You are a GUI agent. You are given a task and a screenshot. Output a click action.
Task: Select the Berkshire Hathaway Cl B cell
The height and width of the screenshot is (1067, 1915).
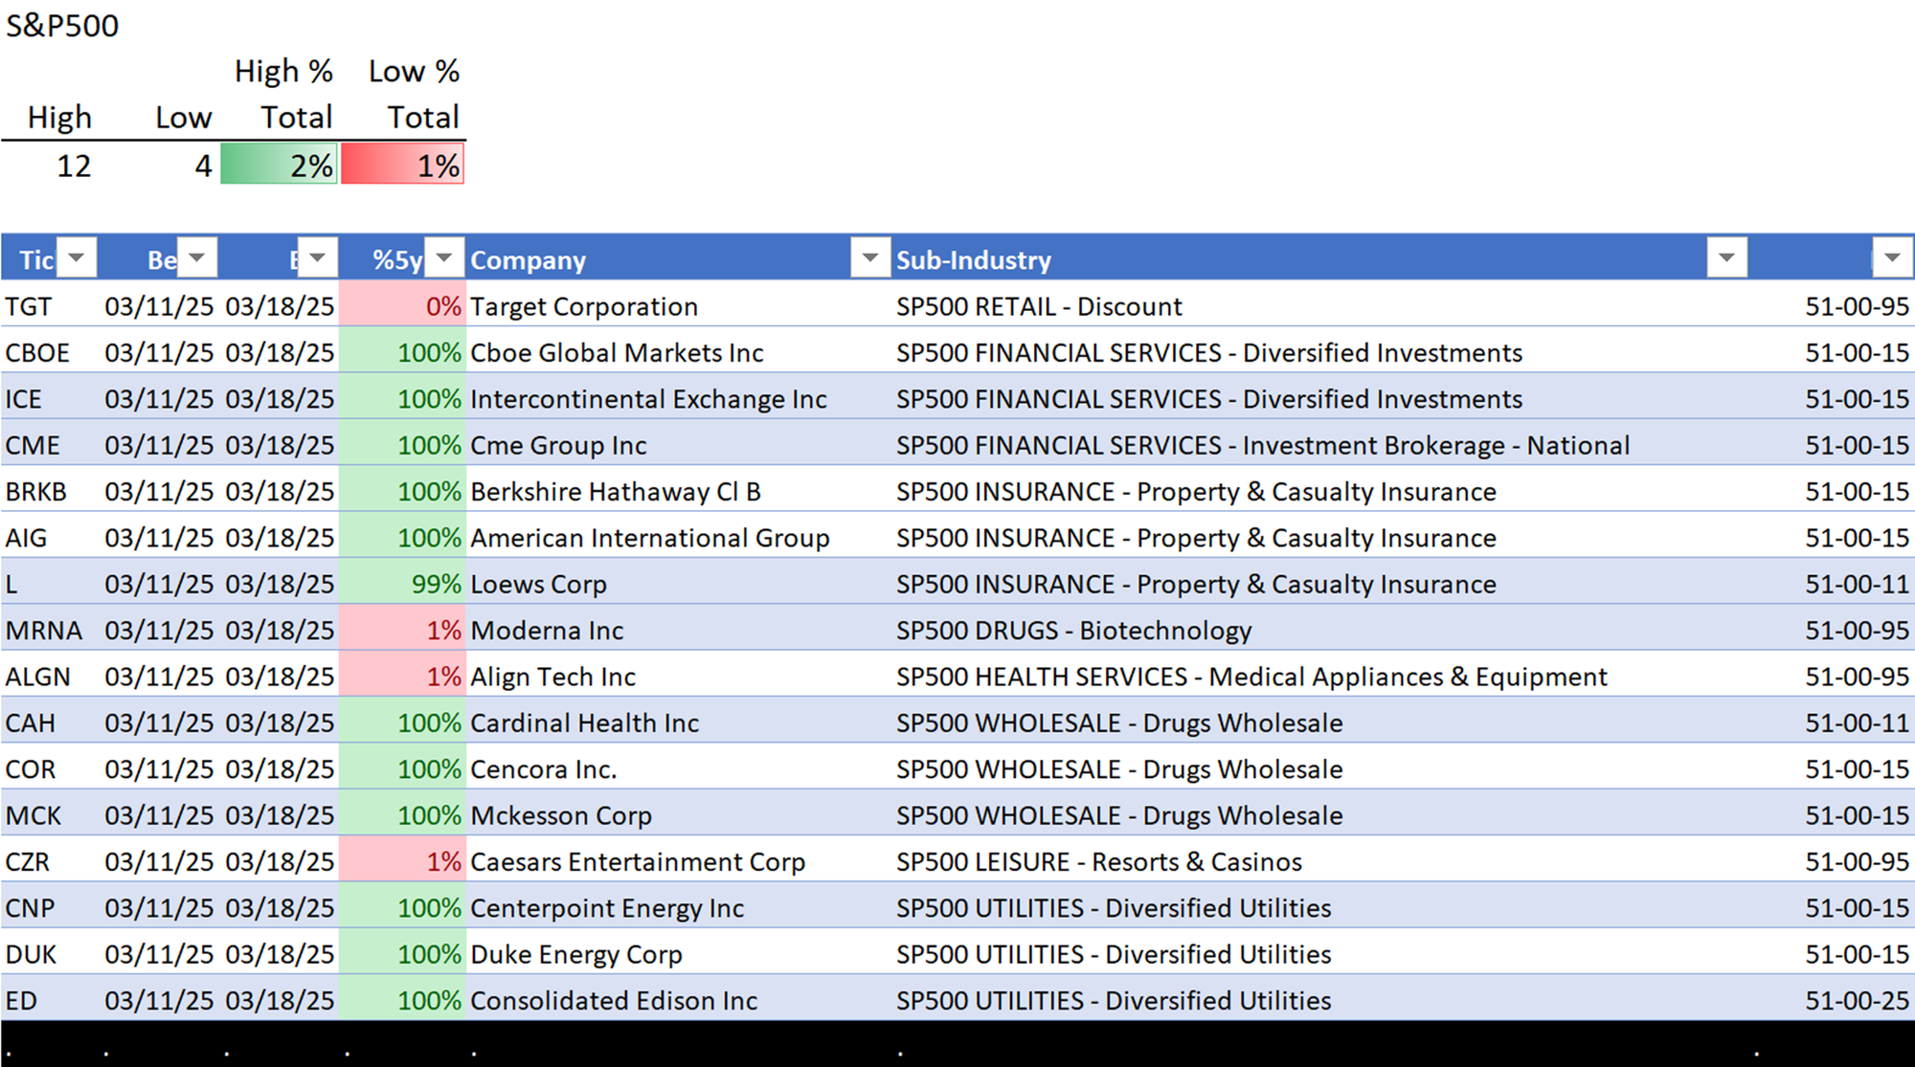616,492
